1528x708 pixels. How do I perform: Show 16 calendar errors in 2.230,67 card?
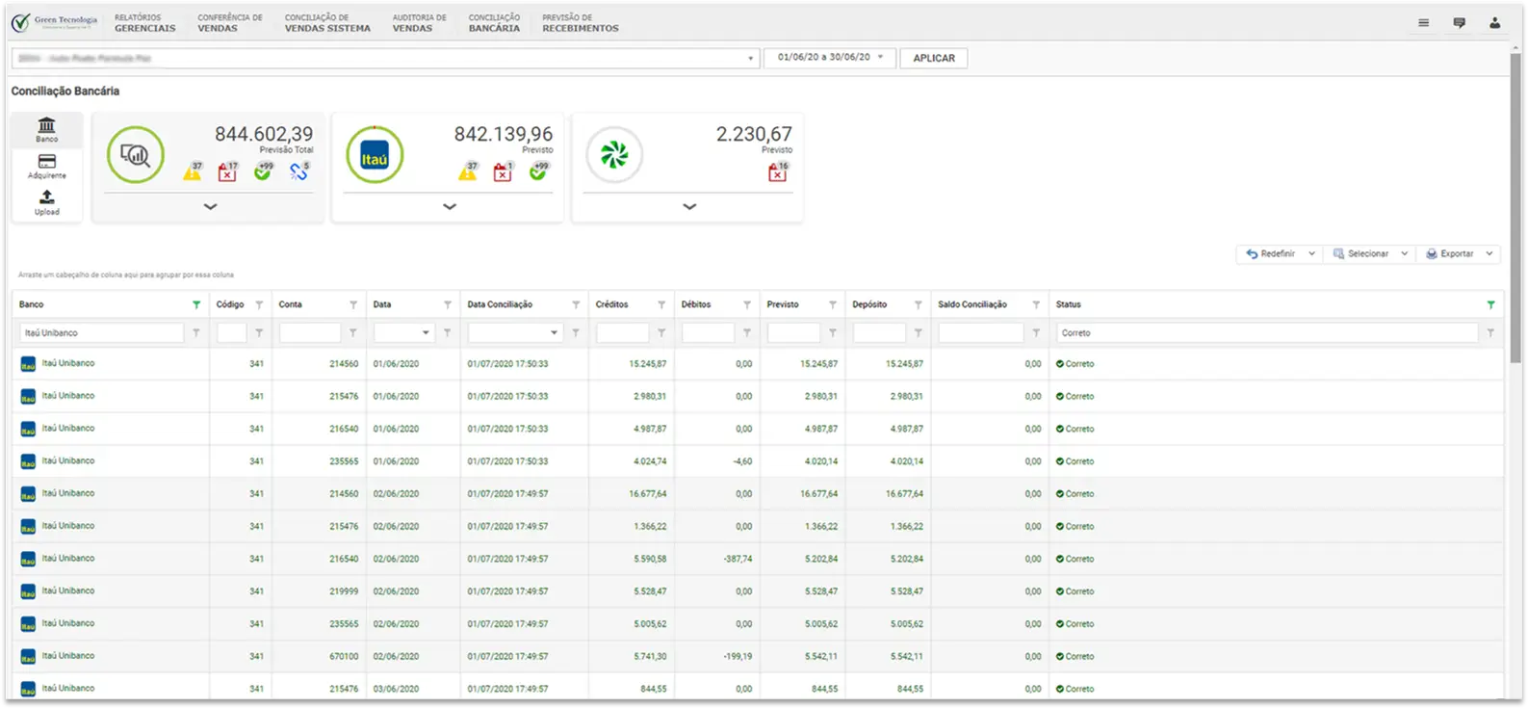pos(778,171)
